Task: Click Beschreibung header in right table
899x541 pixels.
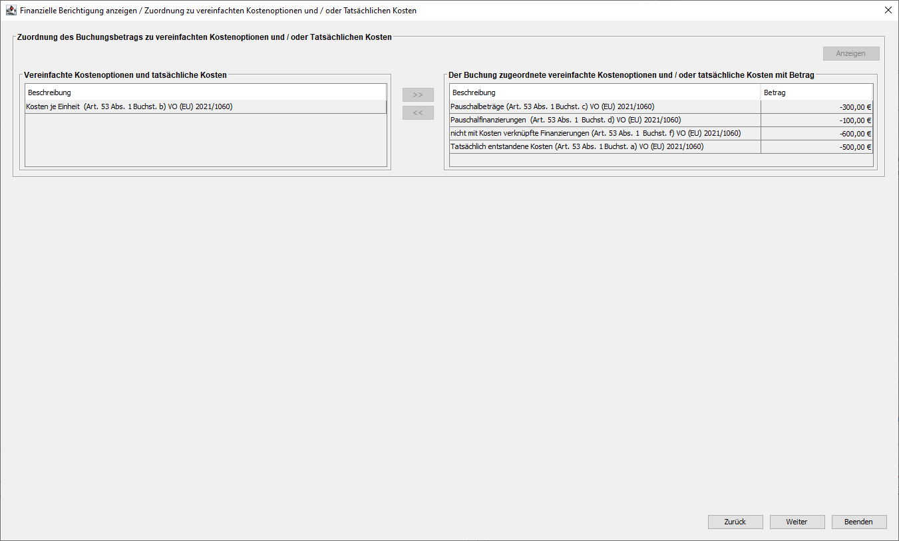Action: point(604,92)
